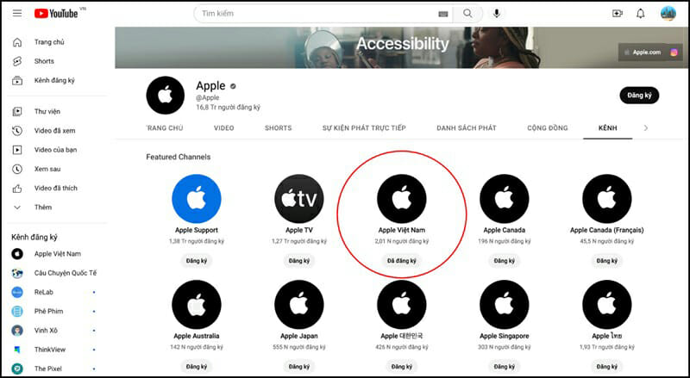
Task: Open the hamburger guide menu
Action: pos(17,14)
